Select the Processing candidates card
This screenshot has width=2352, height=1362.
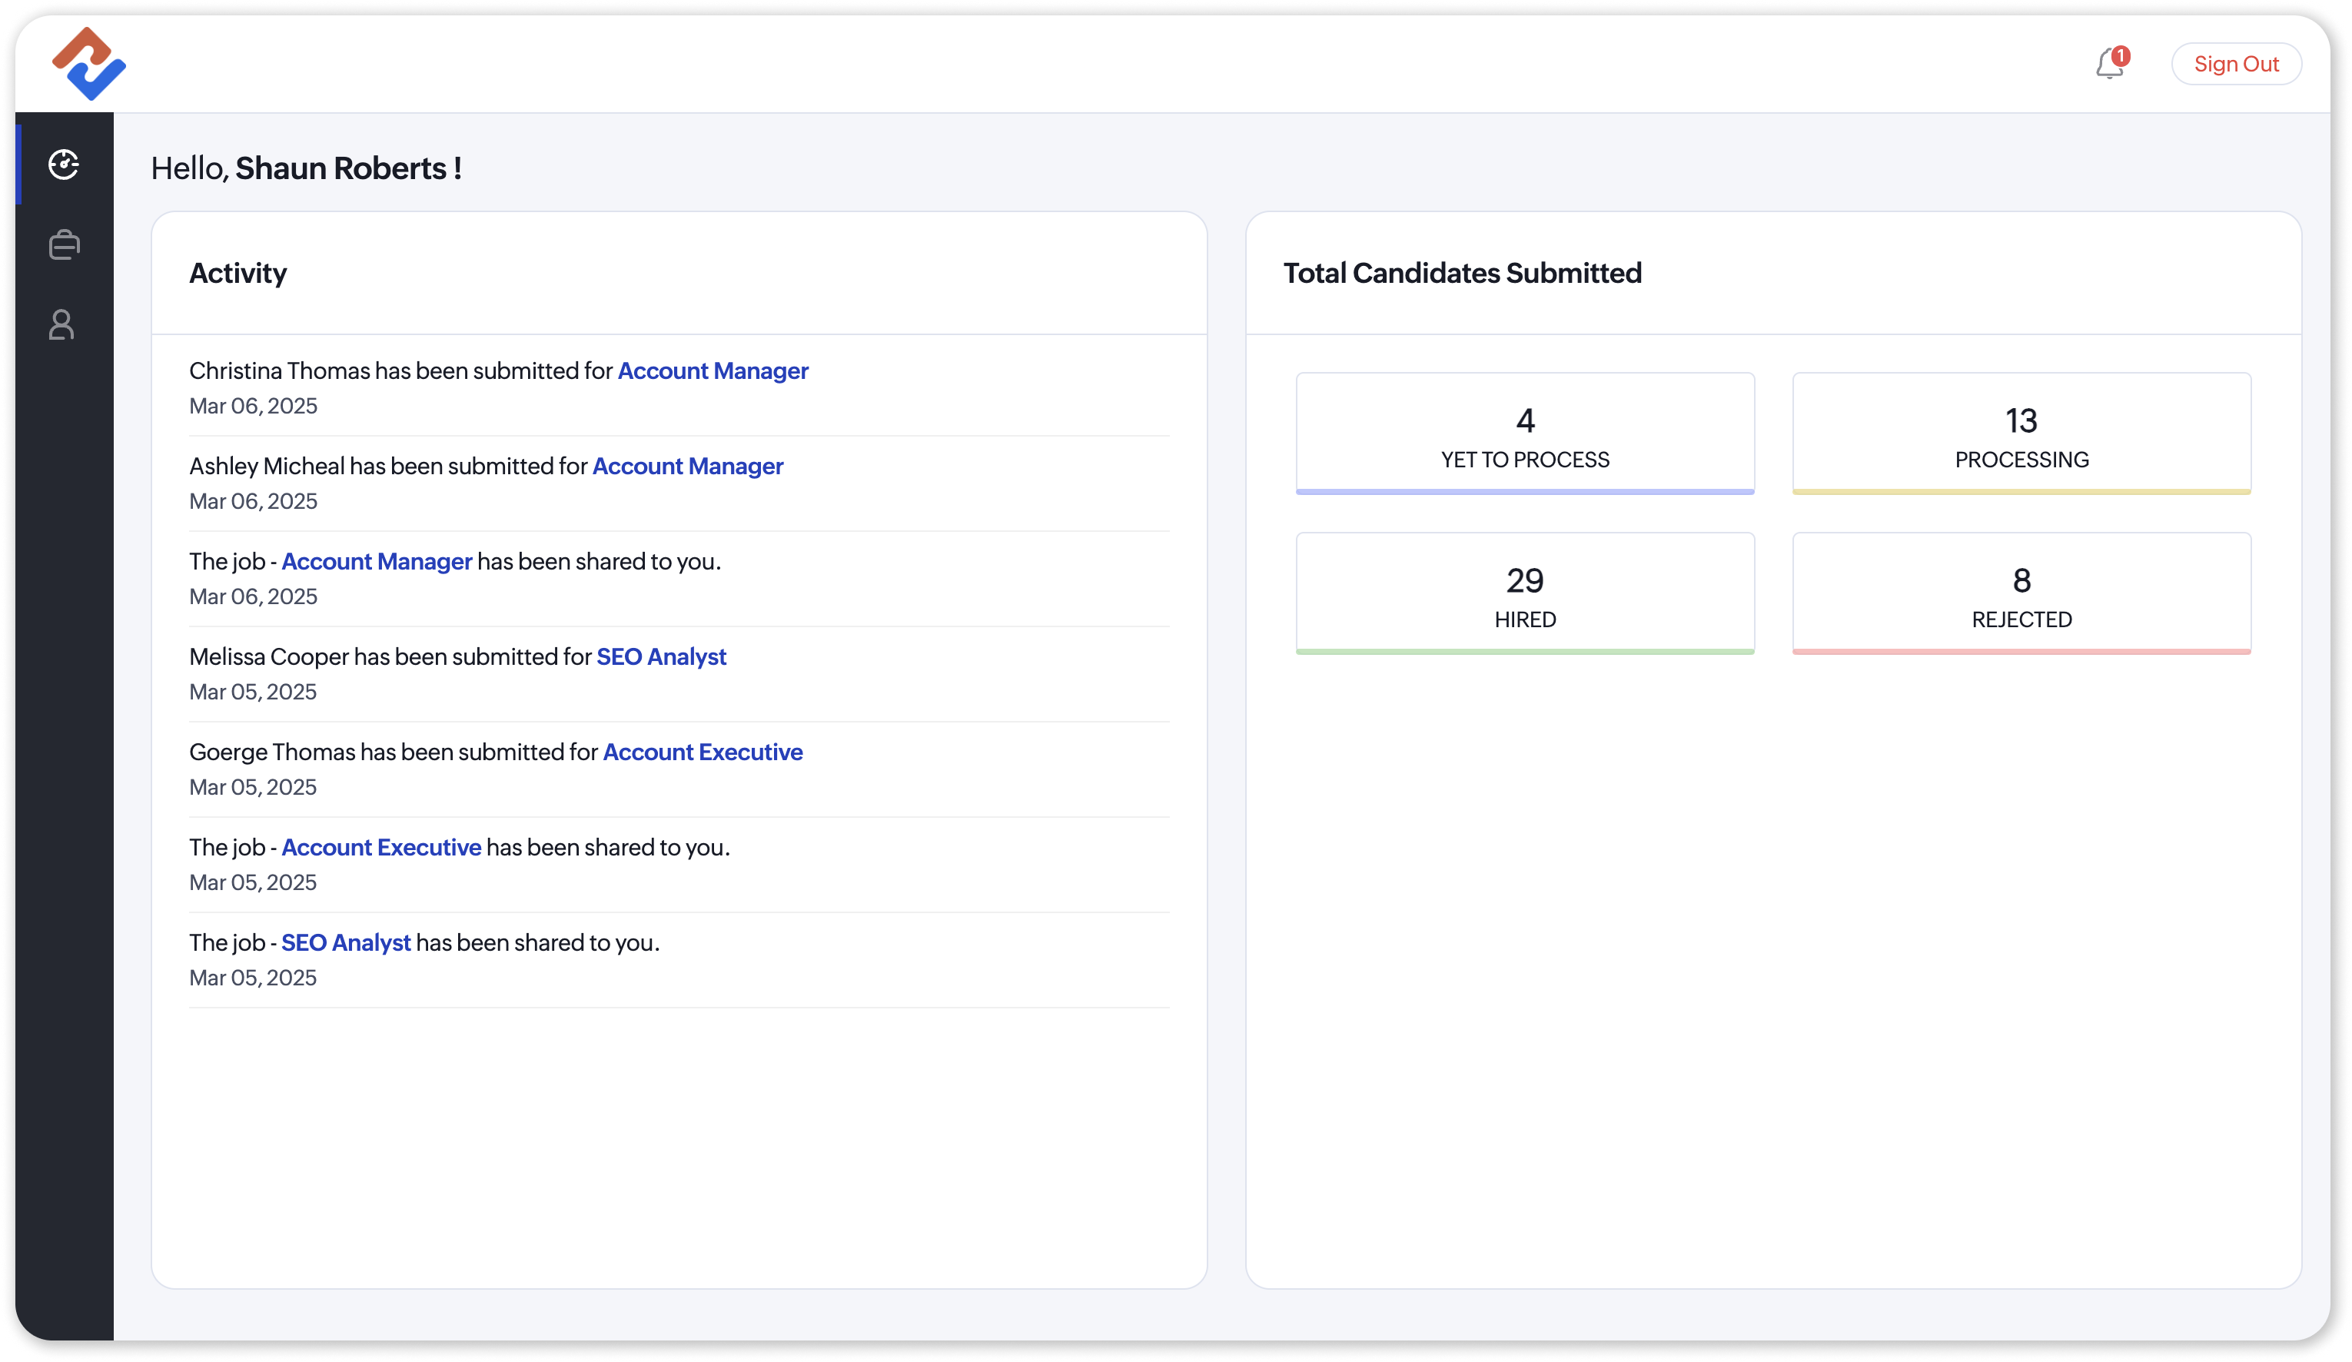(x=2021, y=434)
